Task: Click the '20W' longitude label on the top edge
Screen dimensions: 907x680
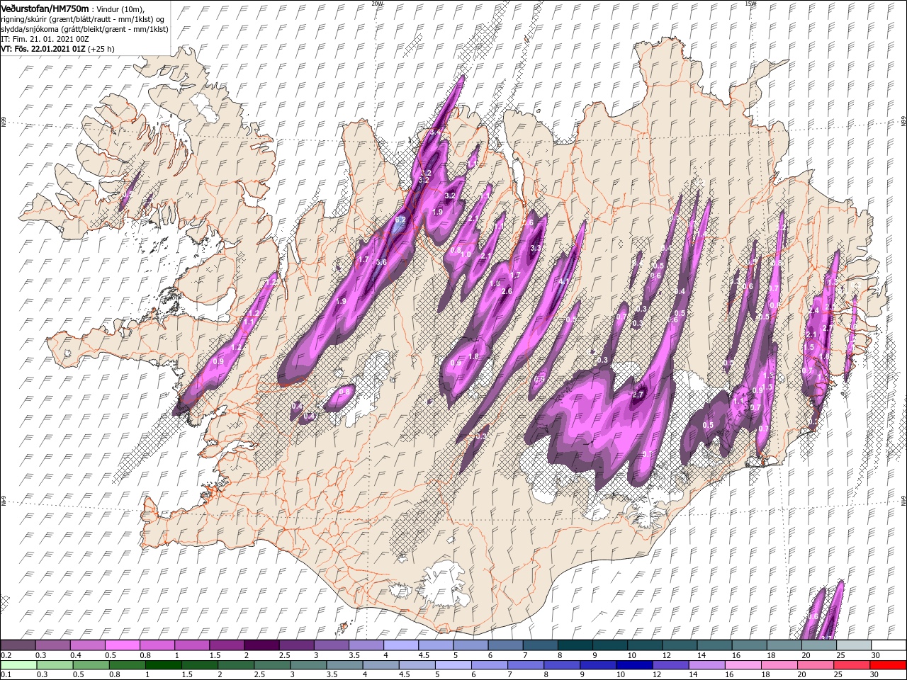Action: [x=377, y=3]
